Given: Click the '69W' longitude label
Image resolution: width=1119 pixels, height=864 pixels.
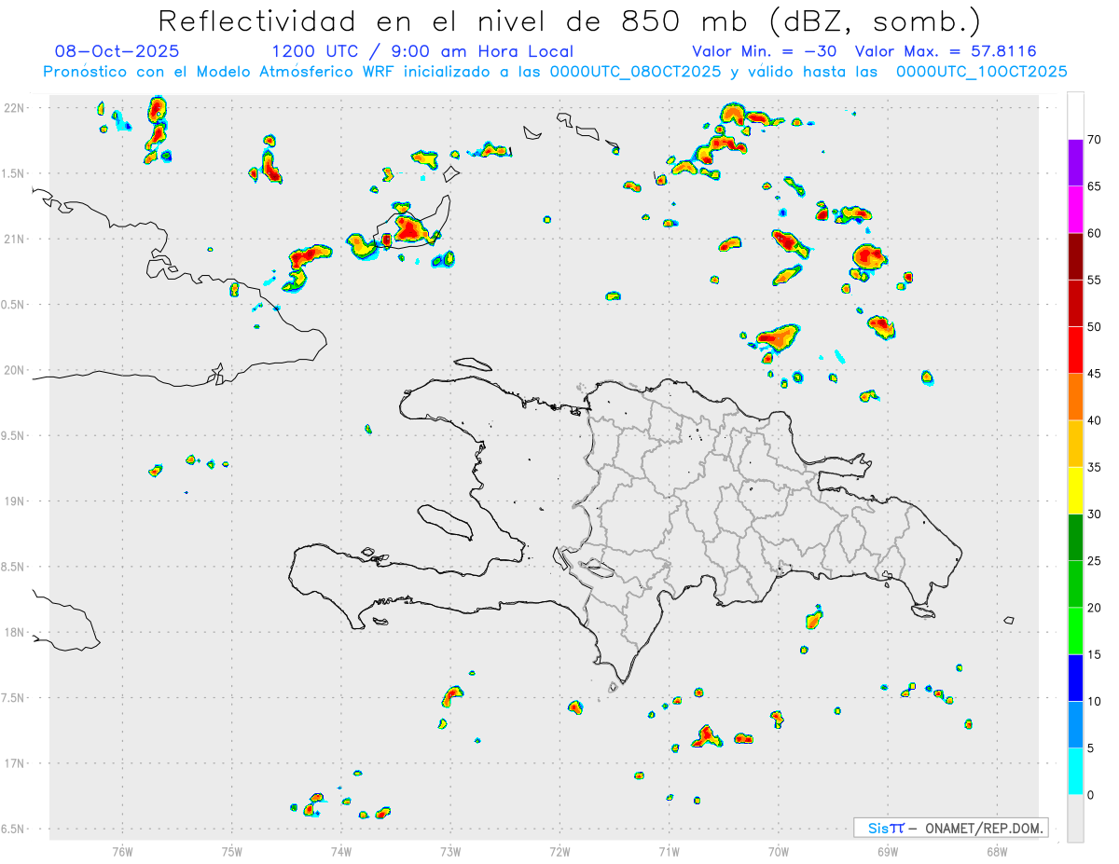Looking at the screenshot, I should pos(888,851).
